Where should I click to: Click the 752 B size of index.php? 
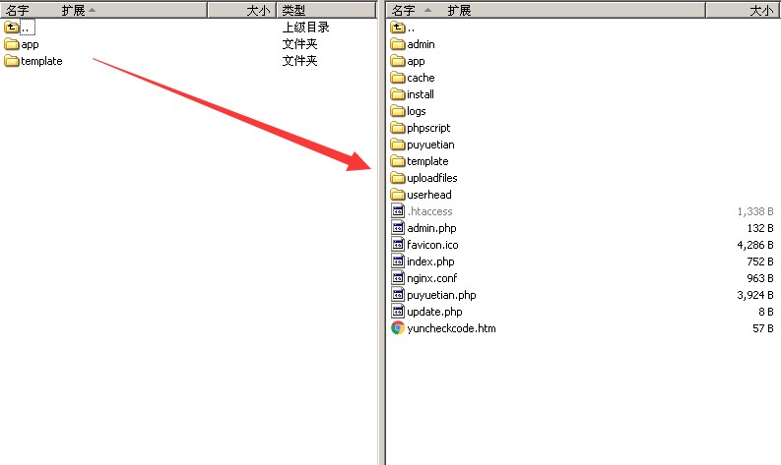[x=760, y=262]
